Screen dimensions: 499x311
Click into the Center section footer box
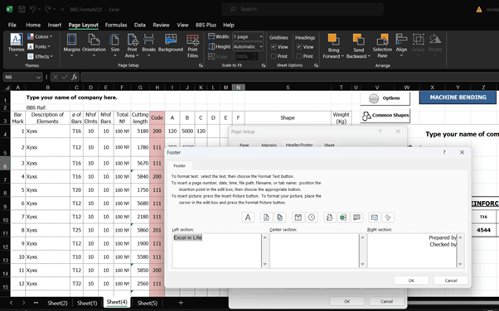tap(315, 251)
